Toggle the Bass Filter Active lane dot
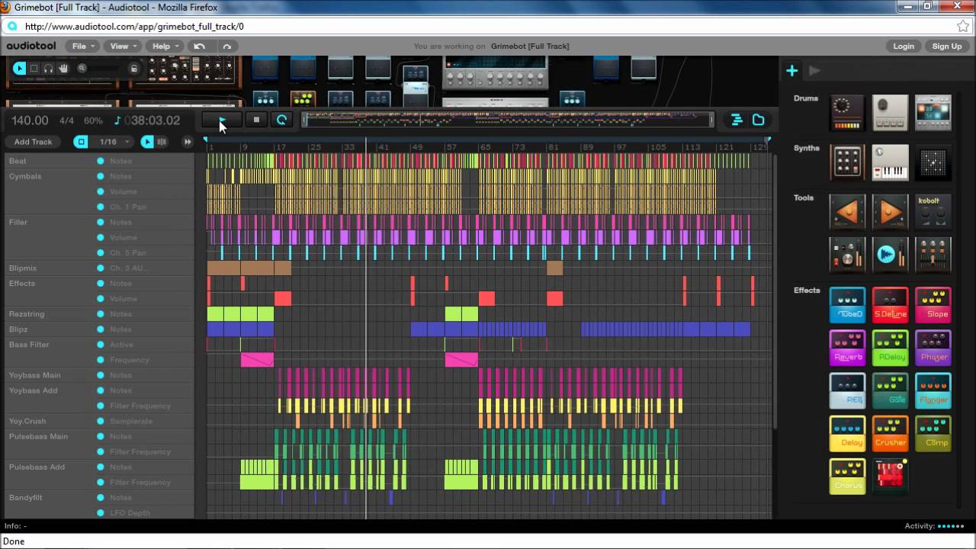The width and height of the screenshot is (976, 549). (x=100, y=345)
